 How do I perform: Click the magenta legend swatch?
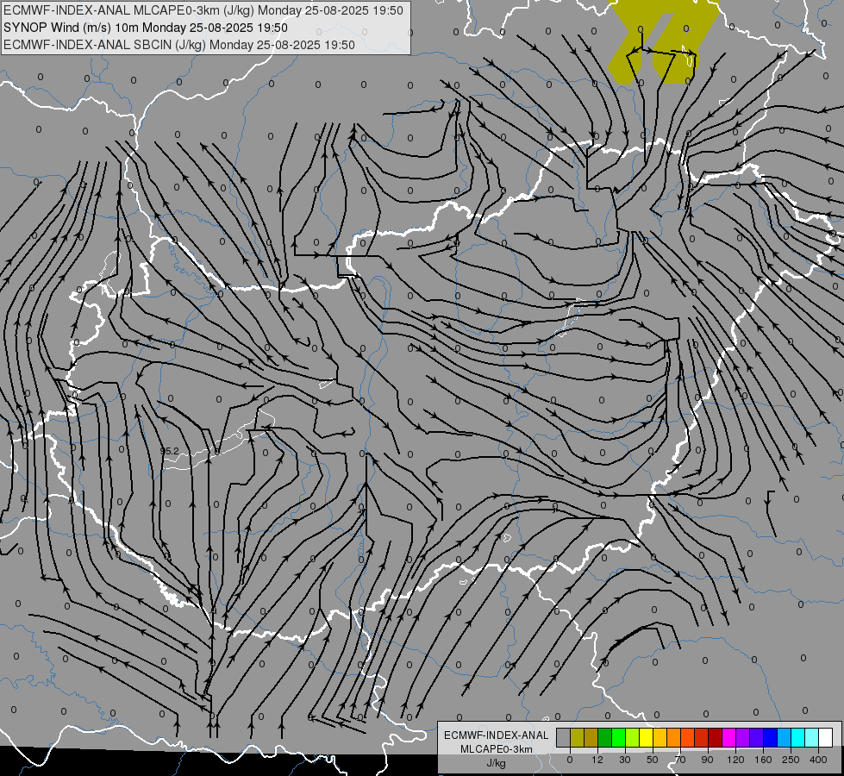click(729, 738)
